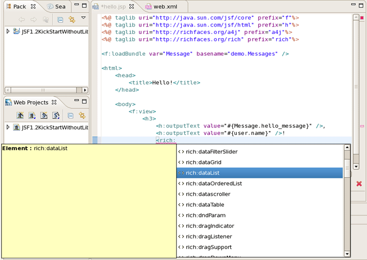Click third Web Projects toolbar icon
The height and width of the screenshot is (260, 367).
44,115
